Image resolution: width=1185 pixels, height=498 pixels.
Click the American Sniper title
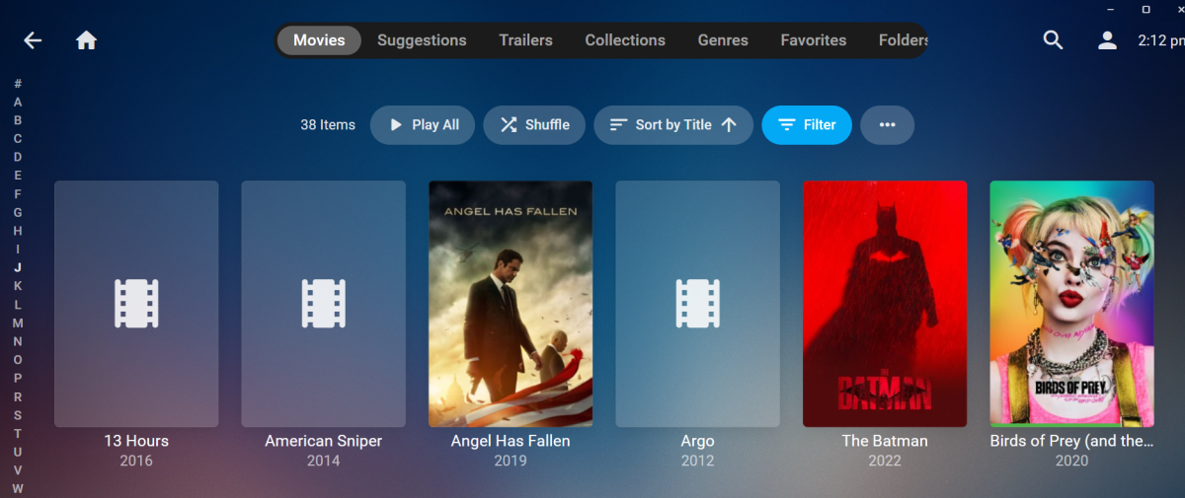coord(324,441)
